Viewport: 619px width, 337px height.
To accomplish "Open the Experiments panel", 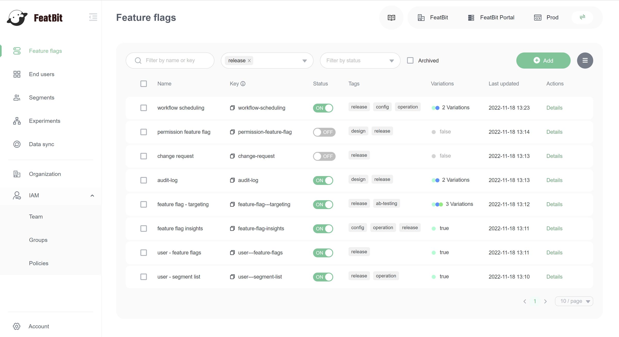I will point(44,121).
